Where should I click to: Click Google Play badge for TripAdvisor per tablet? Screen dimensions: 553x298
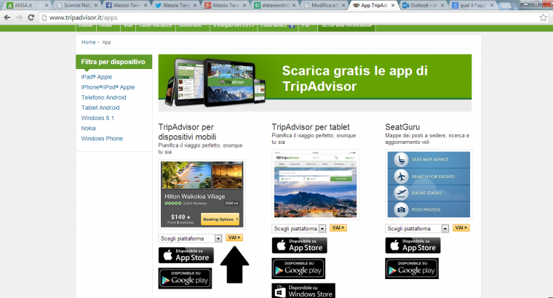(299, 268)
